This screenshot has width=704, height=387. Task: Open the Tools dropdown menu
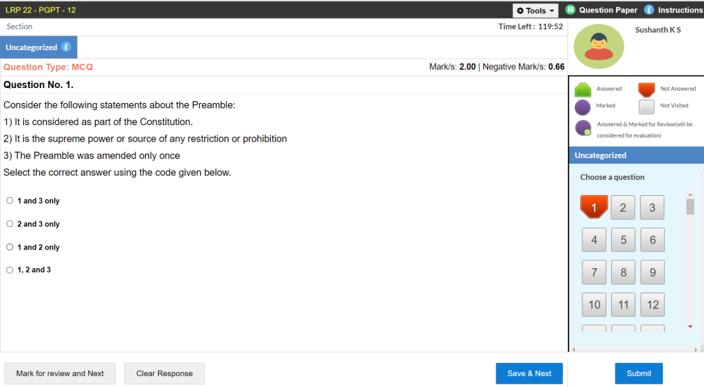click(x=535, y=10)
